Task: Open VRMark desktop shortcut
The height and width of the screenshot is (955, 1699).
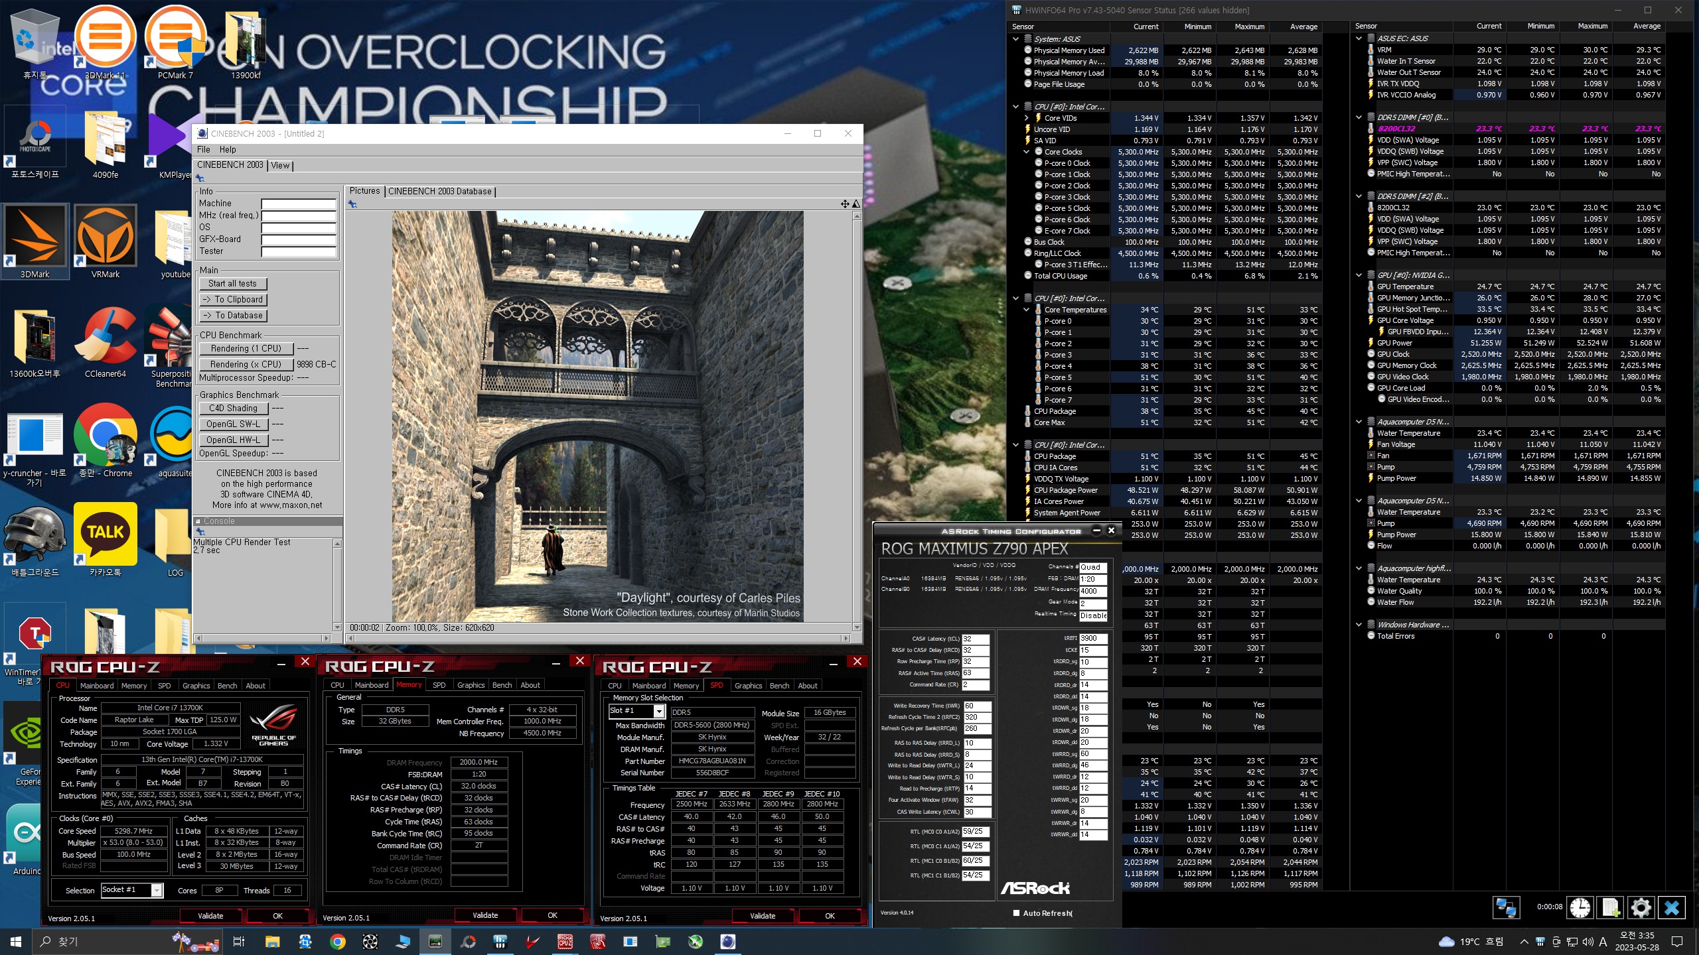Action: pyautogui.click(x=106, y=242)
